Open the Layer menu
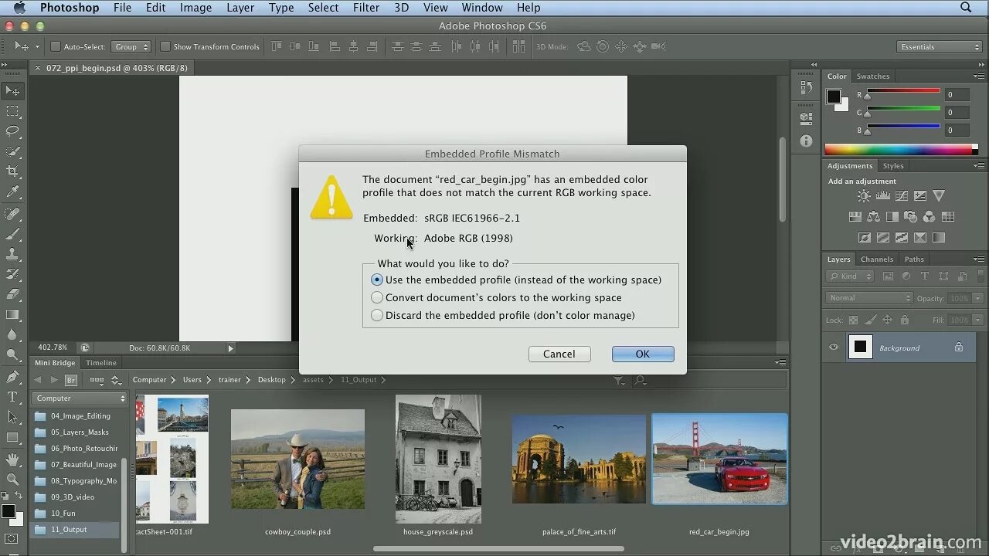This screenshot has height=556, width=989. pos(240,8)
